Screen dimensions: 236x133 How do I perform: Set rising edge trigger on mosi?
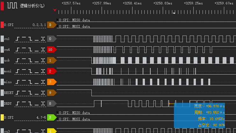(18, 71)
